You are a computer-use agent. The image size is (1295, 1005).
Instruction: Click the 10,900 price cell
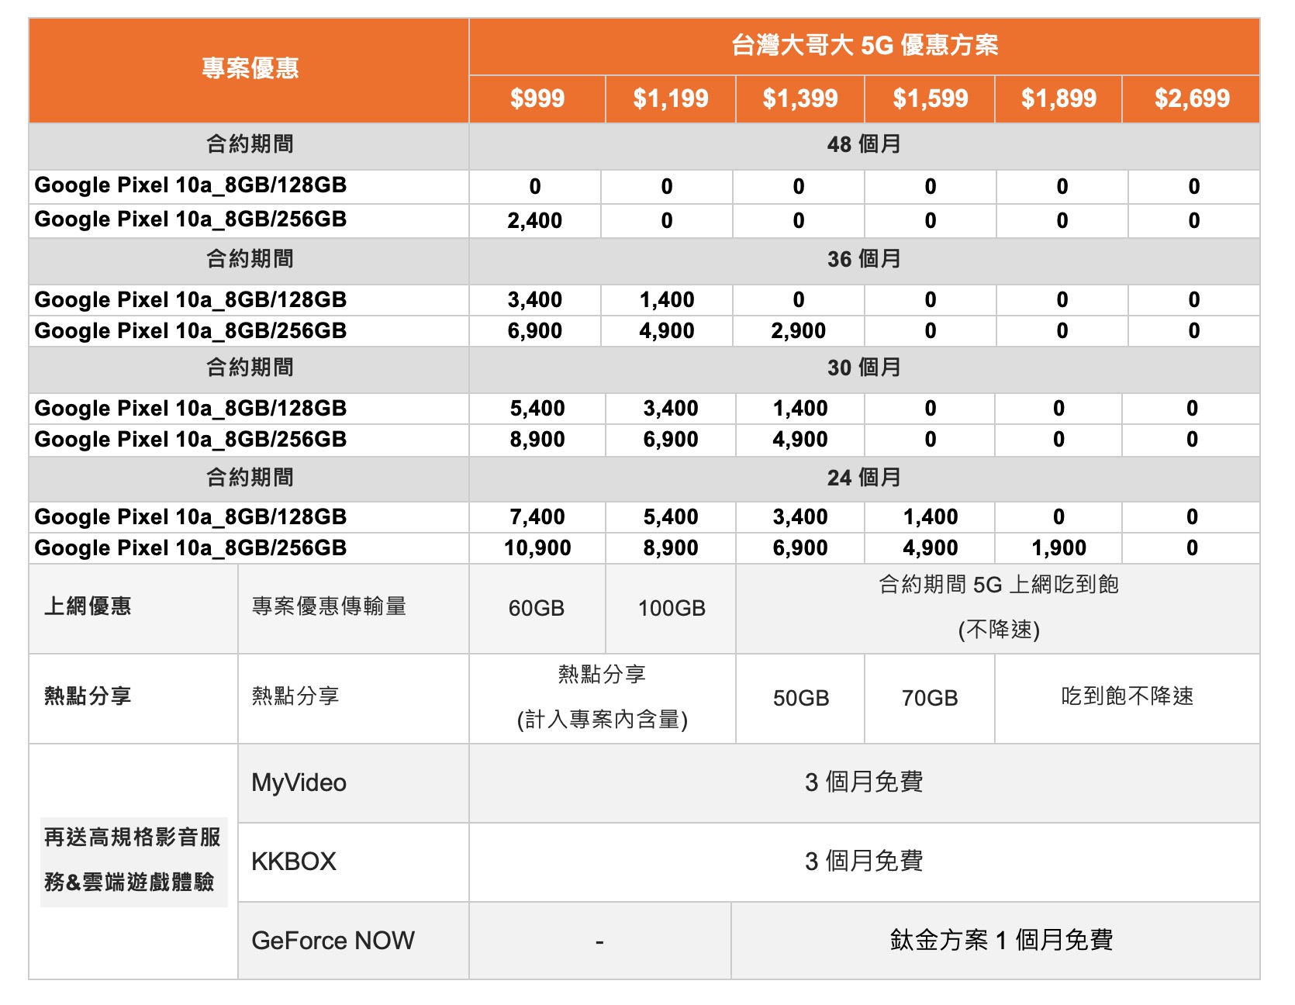[x=537, y=548]
